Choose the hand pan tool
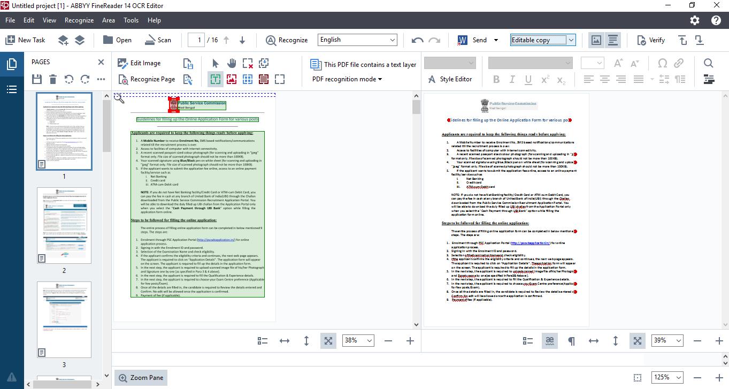 [x=232, y=63]
